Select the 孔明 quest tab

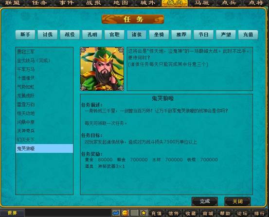[x=92, y=35]
